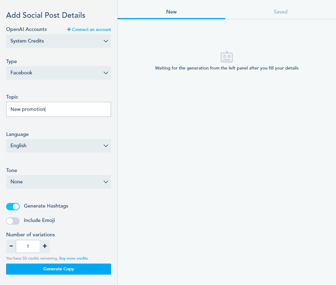
Task: Click the Generate Copy button
Action: pyautogui.click(x=58, y=269)
